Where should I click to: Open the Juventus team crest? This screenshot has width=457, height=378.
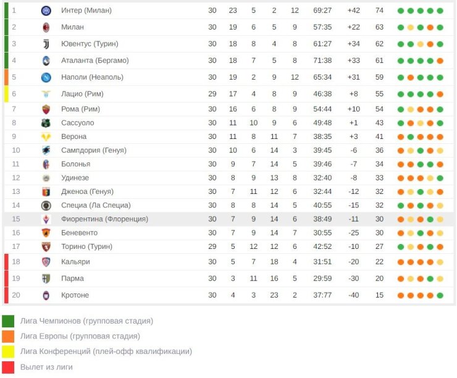(46, 44)
